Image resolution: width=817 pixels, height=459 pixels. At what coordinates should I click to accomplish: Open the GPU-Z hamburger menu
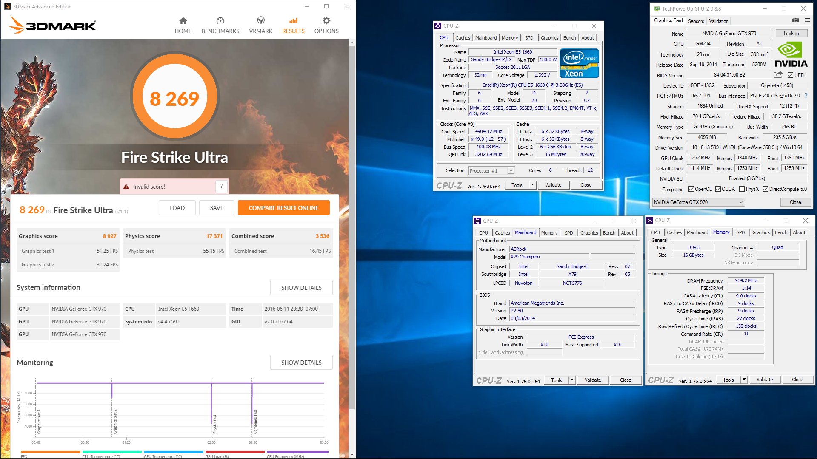point(807,20)
